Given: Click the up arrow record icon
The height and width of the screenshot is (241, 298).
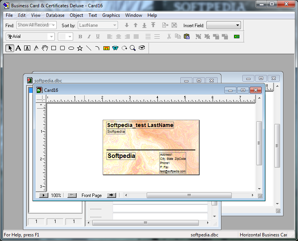Looking at the screenshot, I should pyautogui.click(x=136, y=25).
